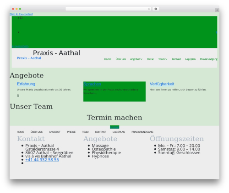Click 'Sonntag: Geschlossen' opening hours
Screen dimensions: 229x193
pos(179,153)
